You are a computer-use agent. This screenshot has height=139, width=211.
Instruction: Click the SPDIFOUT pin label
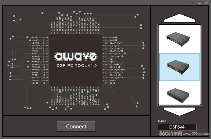[x=37, y=48]
